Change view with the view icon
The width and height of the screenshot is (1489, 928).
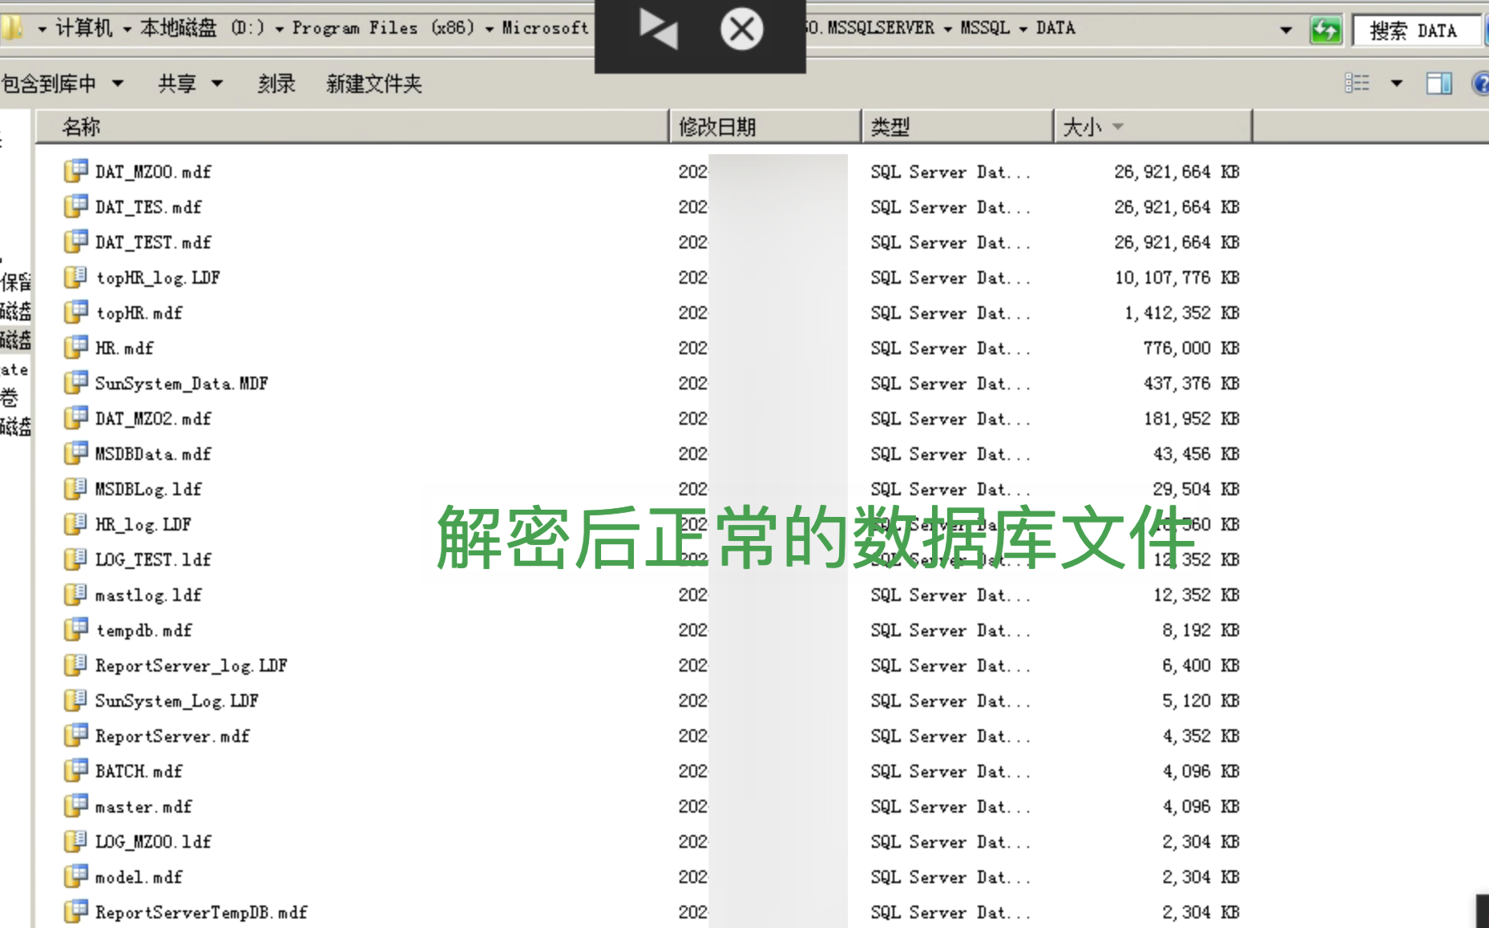[x=1357, y=83]
